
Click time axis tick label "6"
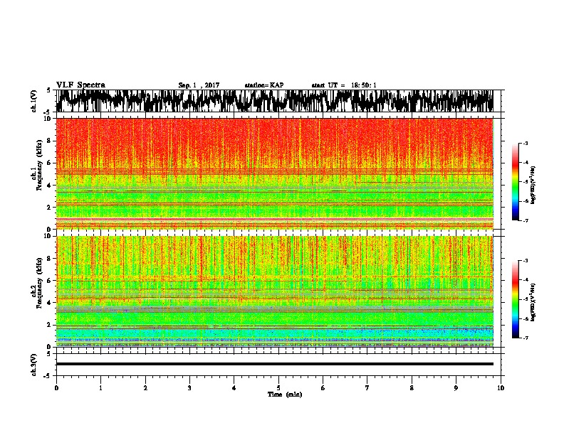[x=323, y=388]
